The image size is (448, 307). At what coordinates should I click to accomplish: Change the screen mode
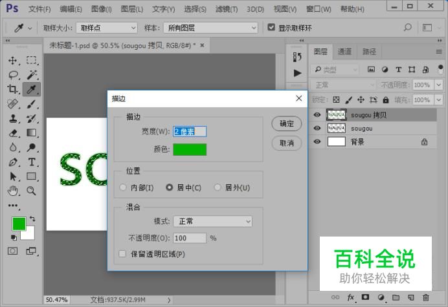[31, 251]
